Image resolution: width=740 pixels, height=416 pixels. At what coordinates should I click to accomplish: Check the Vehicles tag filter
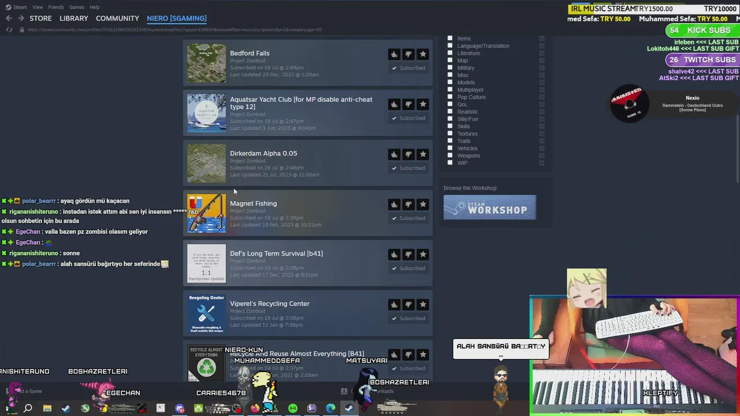point(450,148)
